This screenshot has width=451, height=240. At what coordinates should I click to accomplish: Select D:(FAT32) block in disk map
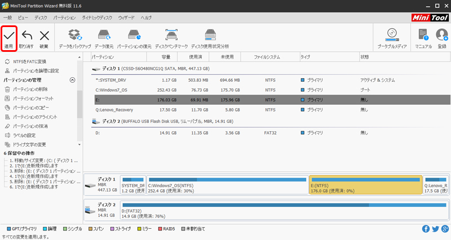pos(284,210)
